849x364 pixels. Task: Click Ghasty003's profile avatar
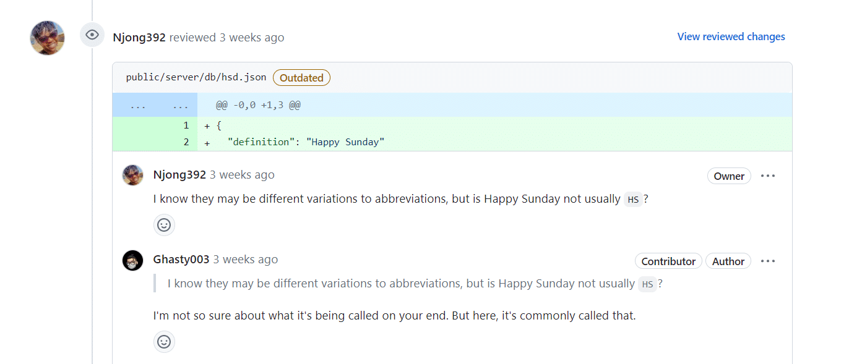click(x=133, y=260)
